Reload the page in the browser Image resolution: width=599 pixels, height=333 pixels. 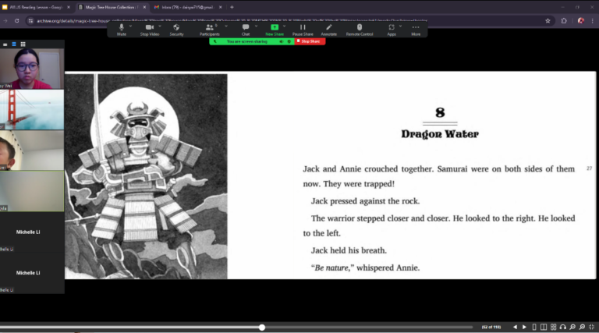[x=17, y=21]
